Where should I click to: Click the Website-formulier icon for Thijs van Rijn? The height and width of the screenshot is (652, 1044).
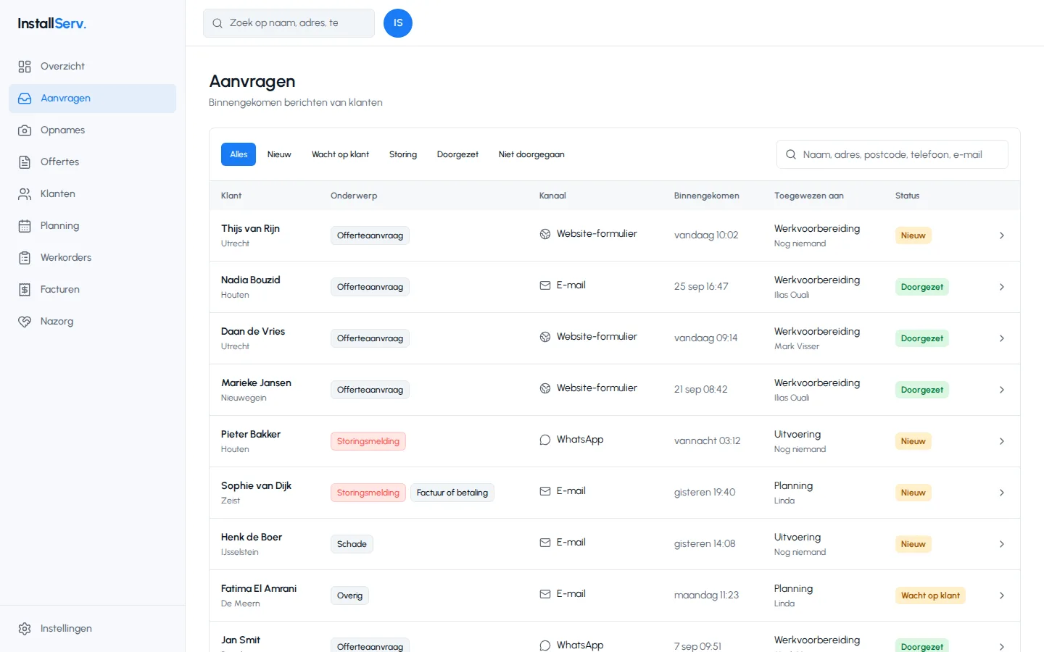coord(545,234)
